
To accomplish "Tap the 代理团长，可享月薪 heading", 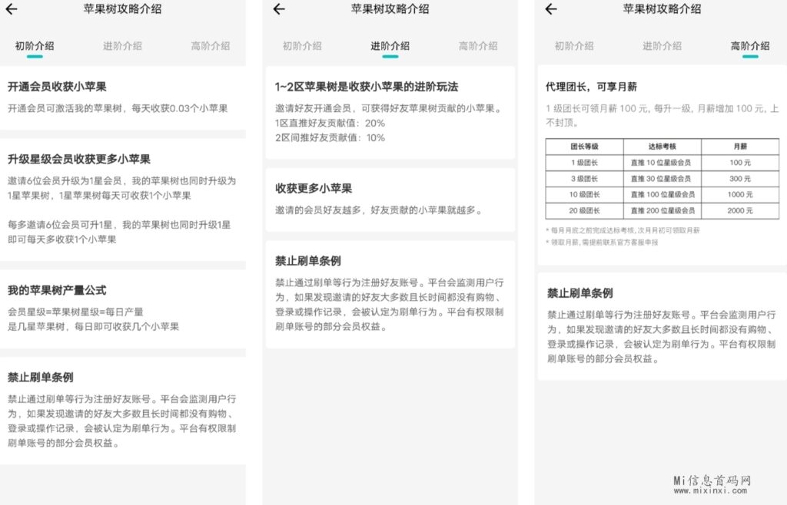I will [x=595, y=87].
